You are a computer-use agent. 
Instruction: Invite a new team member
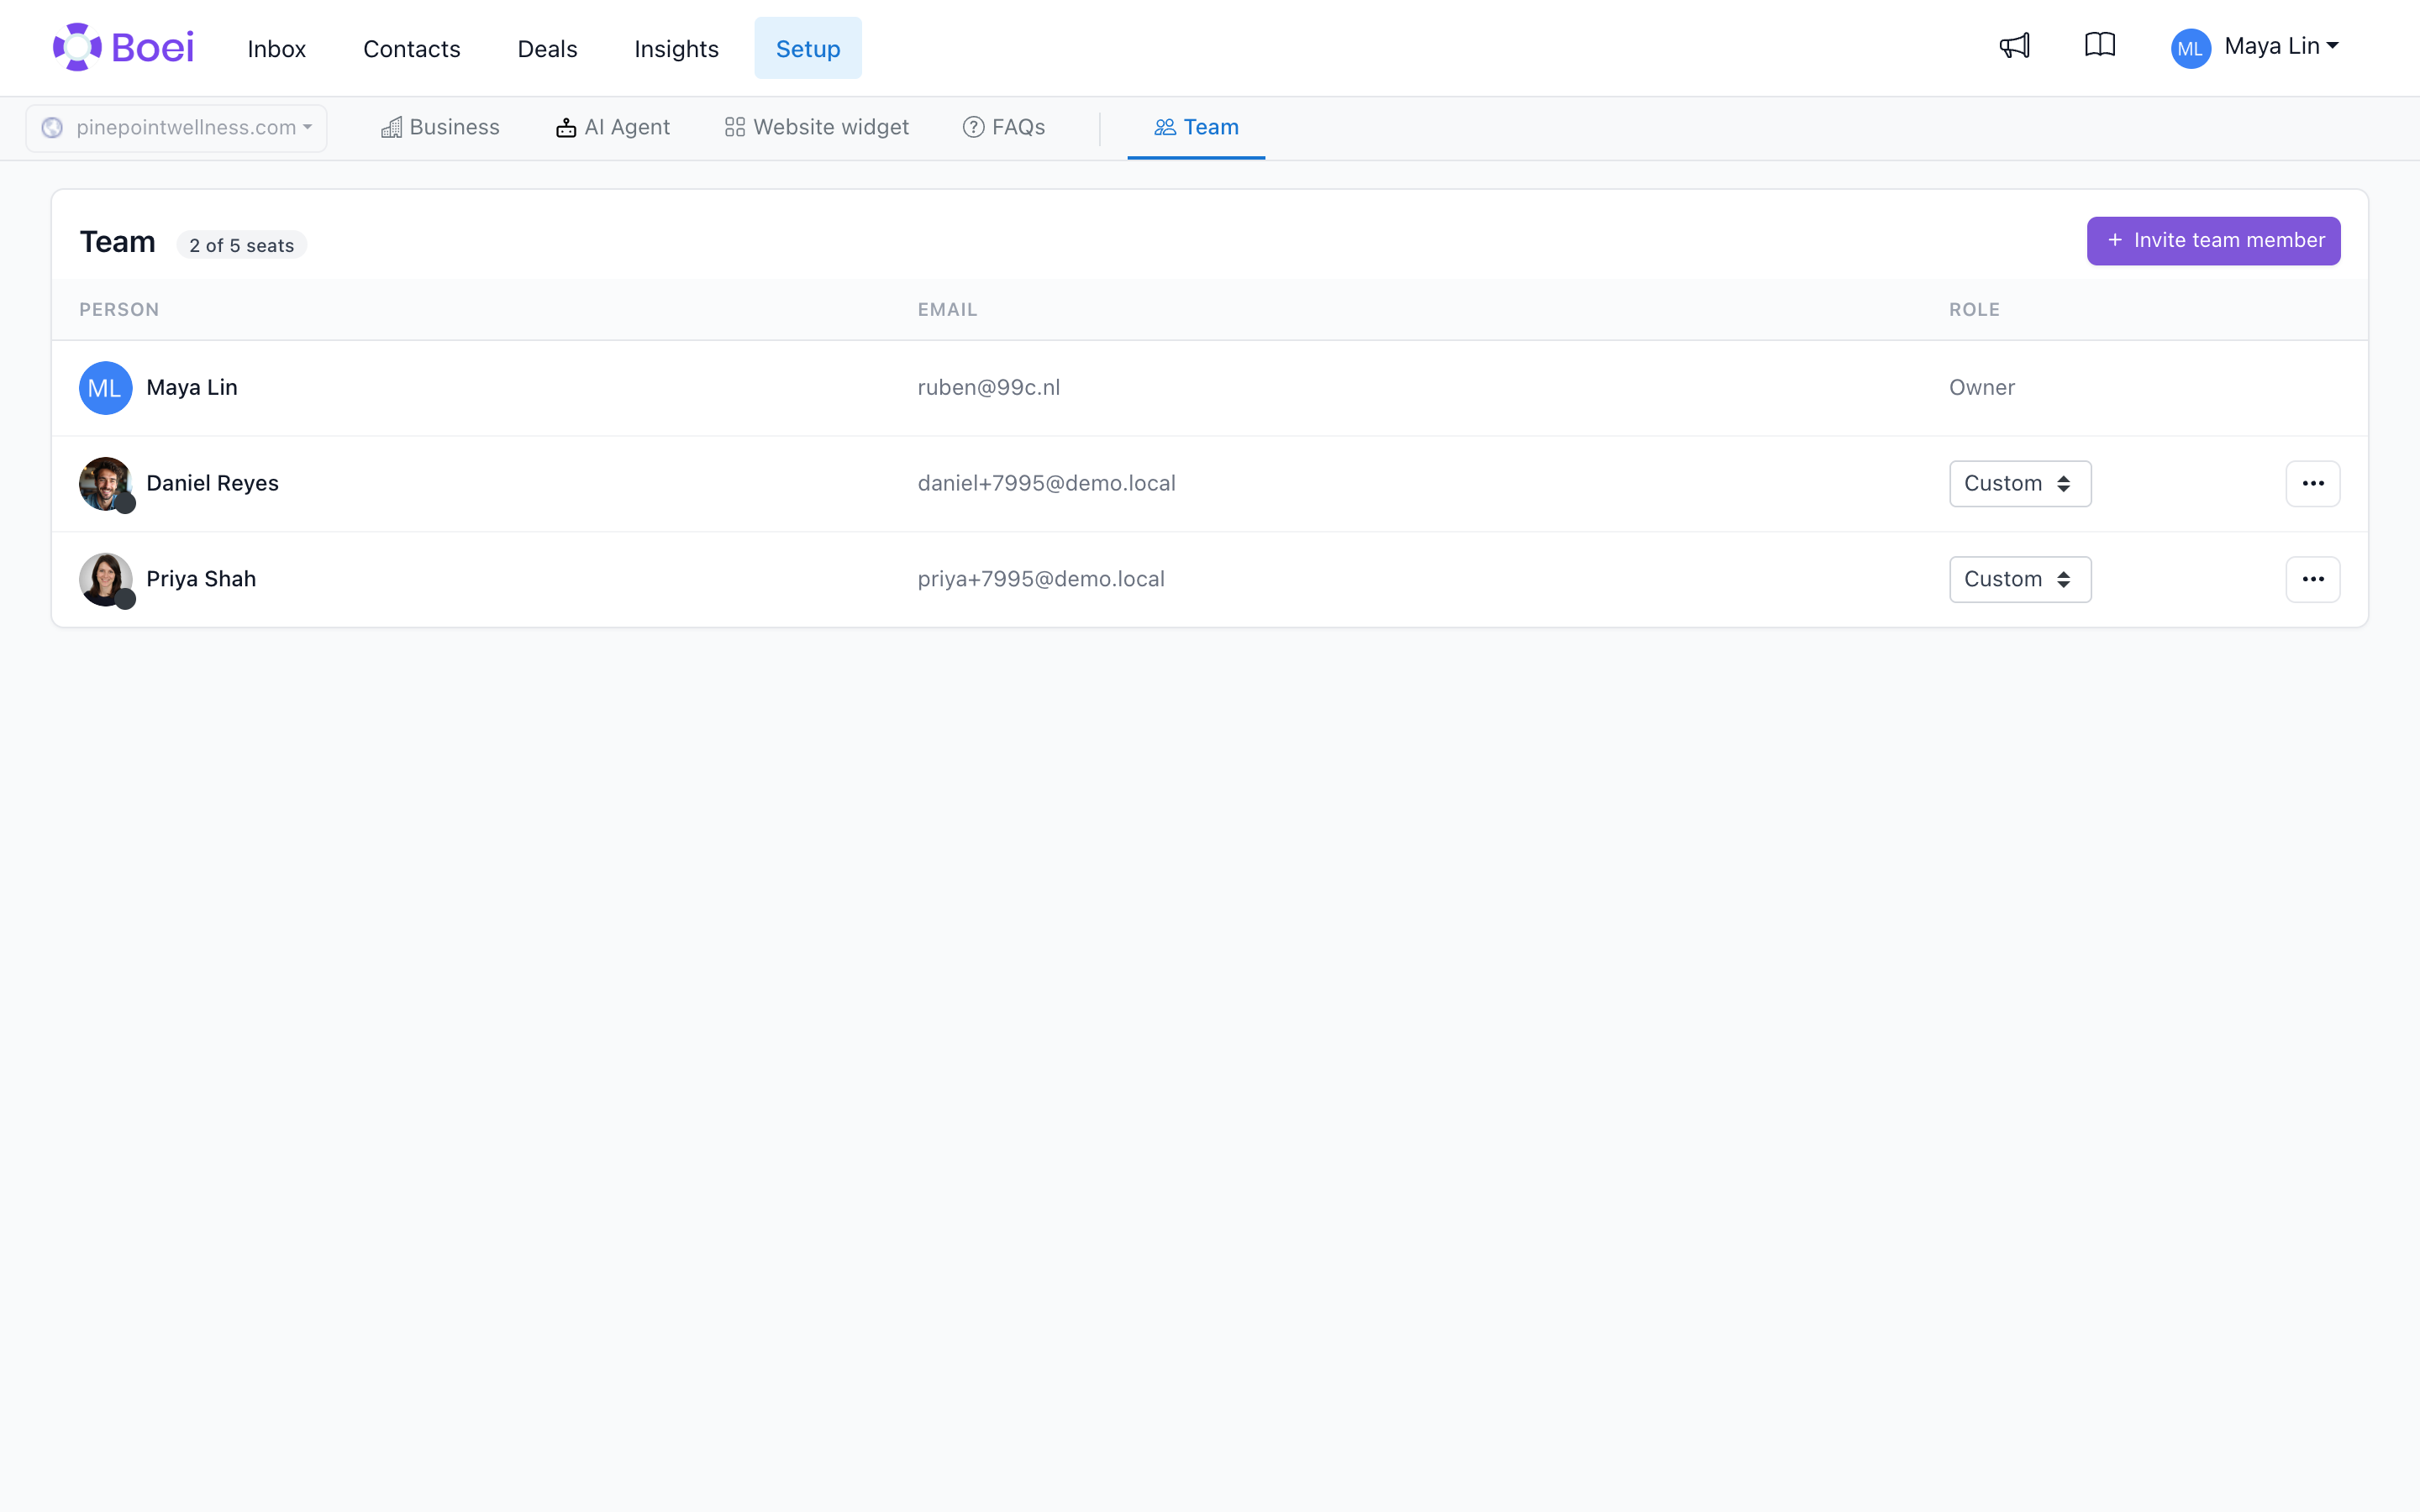[2213, 240]
